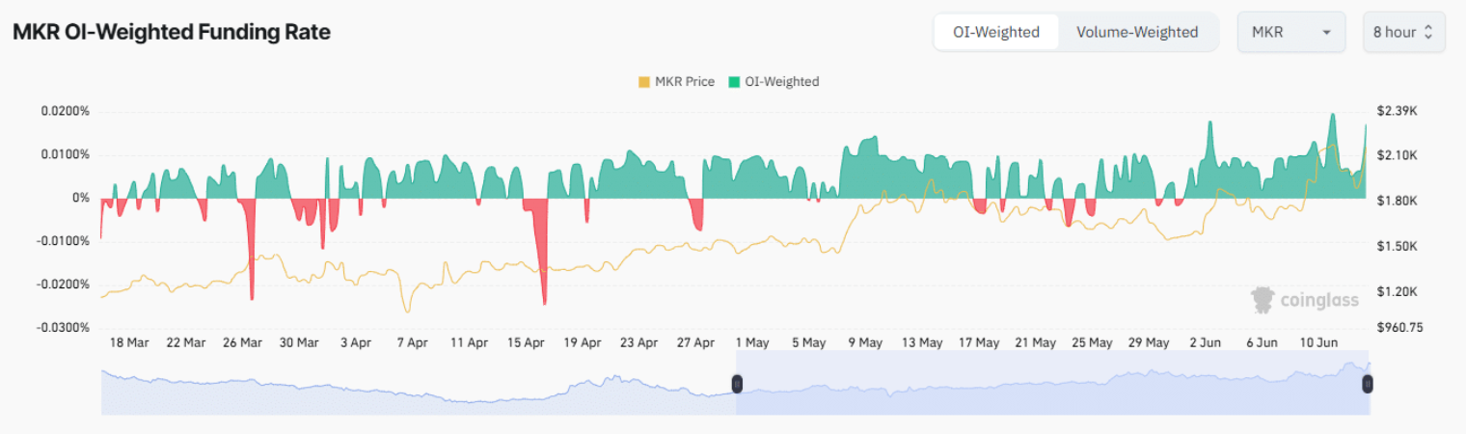Click the chart title MKR OI-Weighted Funding Rate
1466x434 pixels.
171,32
